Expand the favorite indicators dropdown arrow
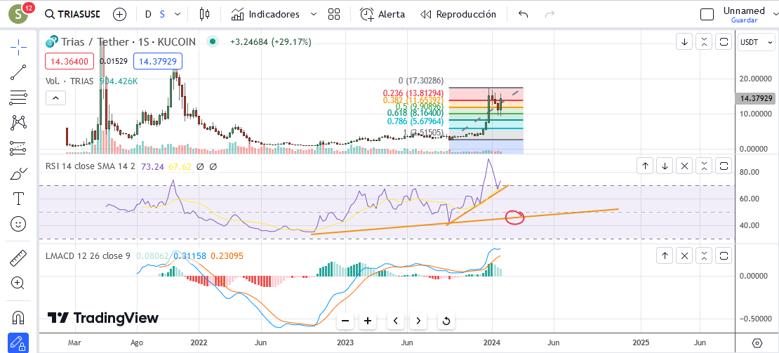779x353 pixels. pos(314,14)
